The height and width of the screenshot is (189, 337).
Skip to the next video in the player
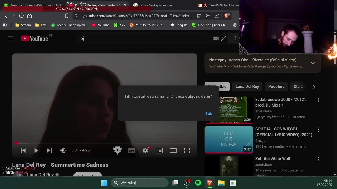(x=49, y=150)
